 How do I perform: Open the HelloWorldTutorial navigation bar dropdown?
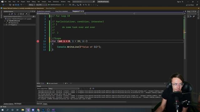pyautogui.click(x=61, y=14)
